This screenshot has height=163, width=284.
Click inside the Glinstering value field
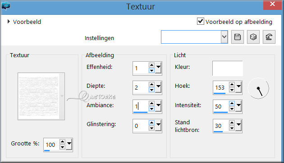141,126
